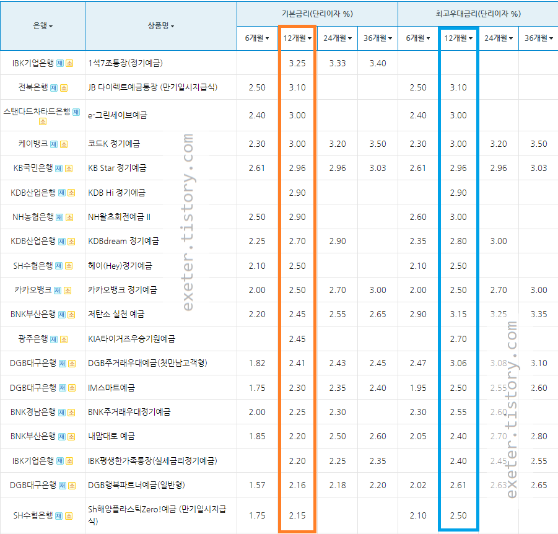The height and width of the screenshot is (534, 558).
Task: Click the blue 재 badge beside 스탠다드차타드은행
Action: [76, 112]
